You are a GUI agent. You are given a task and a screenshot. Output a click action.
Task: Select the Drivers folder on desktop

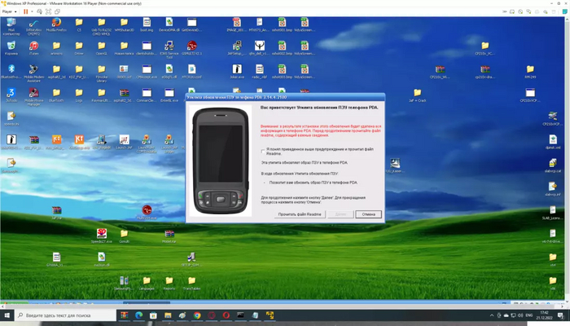click(x=79, y=46)
